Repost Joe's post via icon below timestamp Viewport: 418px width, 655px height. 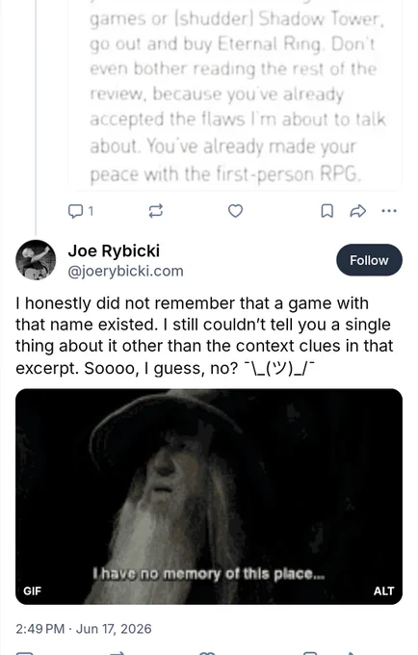click(118, 652)
